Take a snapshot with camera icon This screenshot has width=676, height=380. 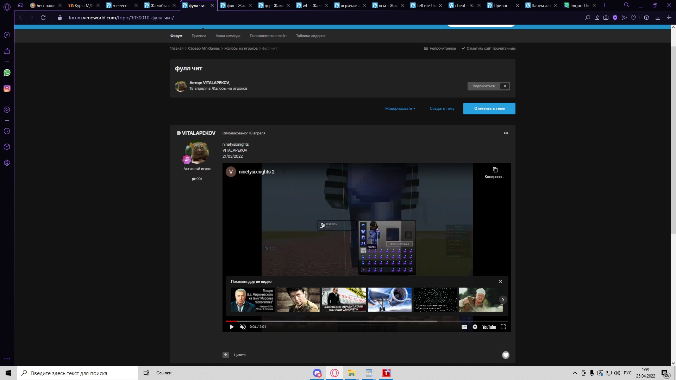pos(606,18)
